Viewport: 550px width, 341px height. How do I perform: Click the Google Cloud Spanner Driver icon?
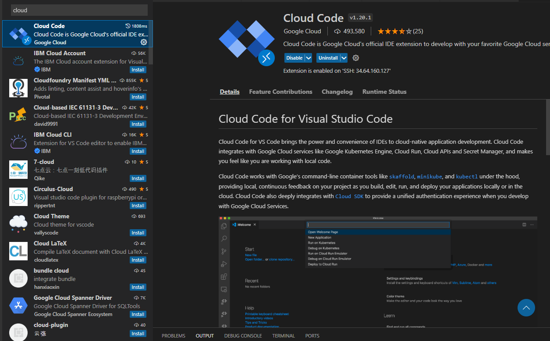coord(18,305)
